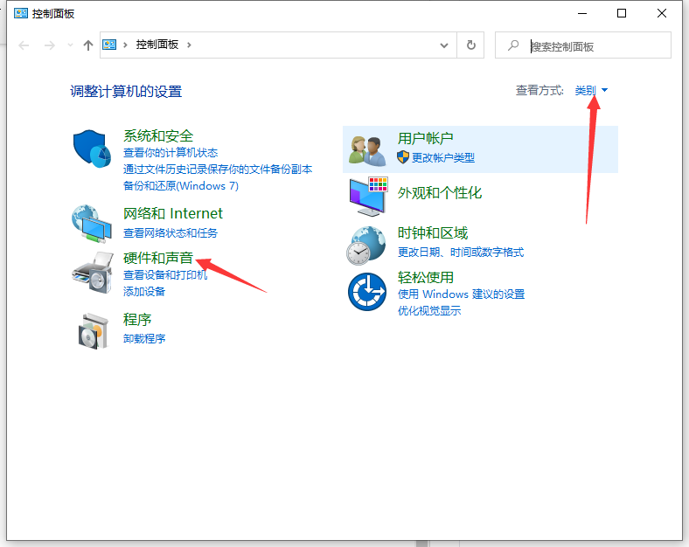Expand the 类别 view-by dropdown
The image size is (689, 547).
pos(591,91)
